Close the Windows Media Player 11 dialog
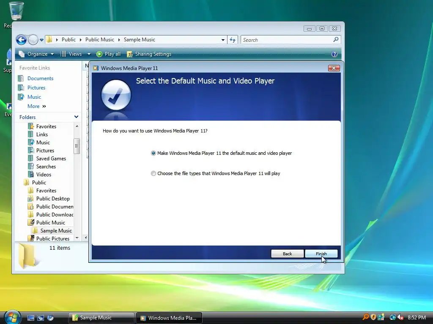433x324 pixels. point(334,68)
